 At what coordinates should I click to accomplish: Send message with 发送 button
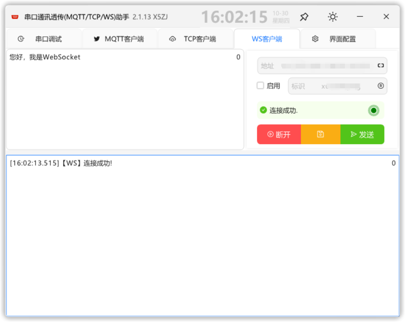coord(362,134)
